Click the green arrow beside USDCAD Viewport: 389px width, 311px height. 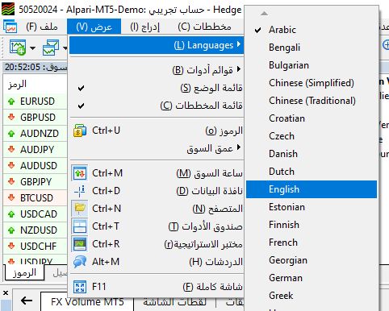point(11,214)
